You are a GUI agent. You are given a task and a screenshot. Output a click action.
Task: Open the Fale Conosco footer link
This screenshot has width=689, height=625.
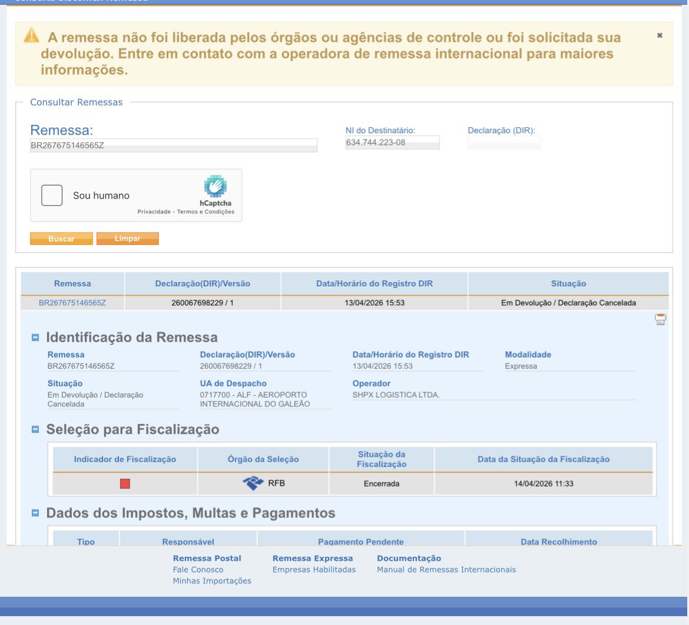click(x=198, y=570)
